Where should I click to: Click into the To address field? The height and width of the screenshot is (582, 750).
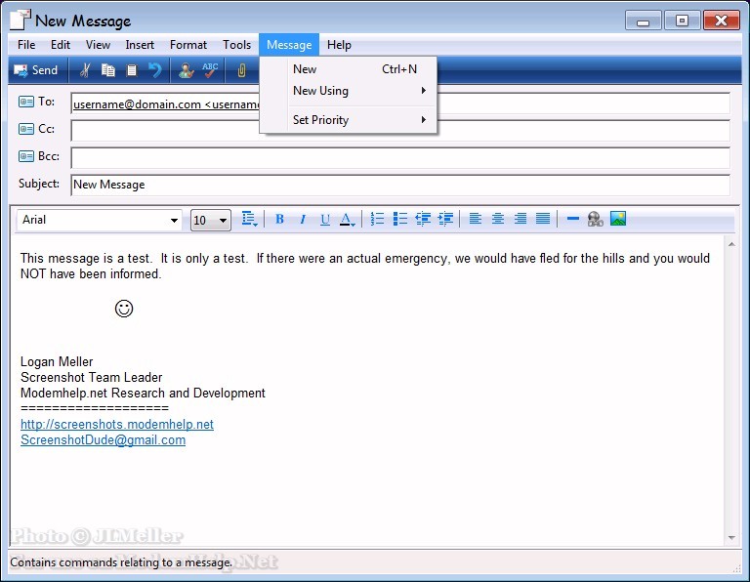tap(400, 104)
